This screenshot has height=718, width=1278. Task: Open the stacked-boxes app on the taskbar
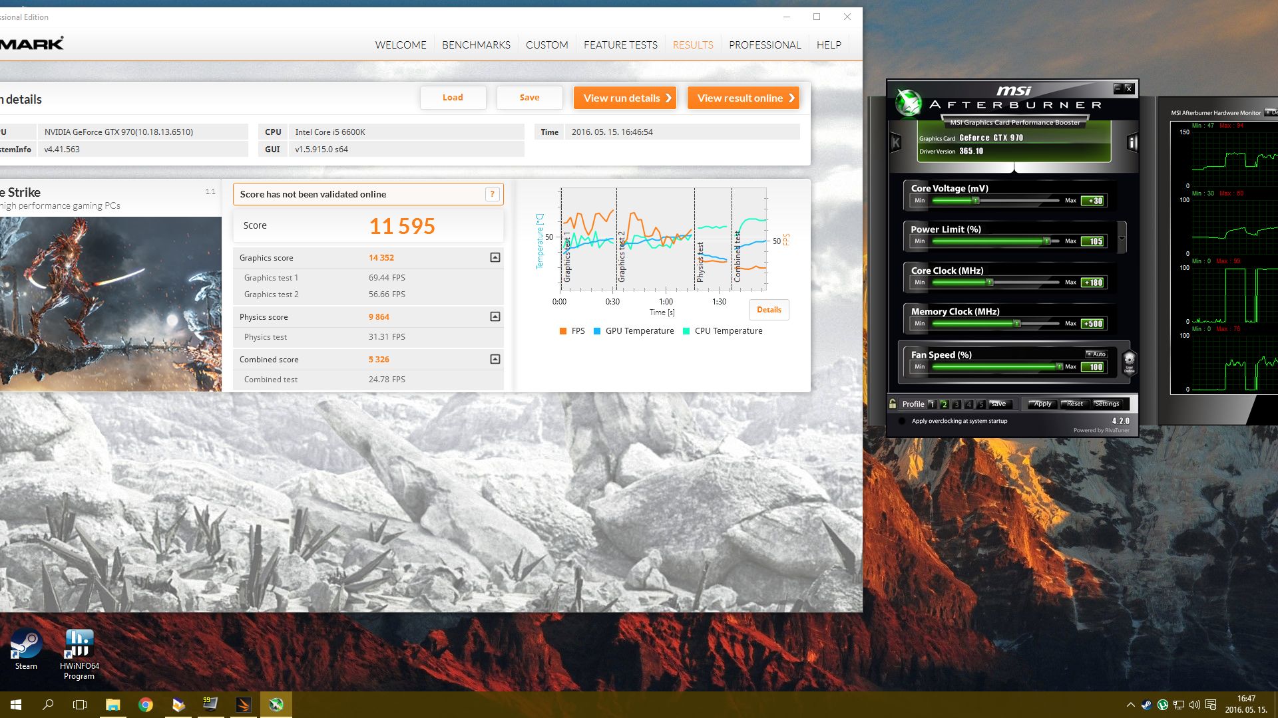coord(178,705)
